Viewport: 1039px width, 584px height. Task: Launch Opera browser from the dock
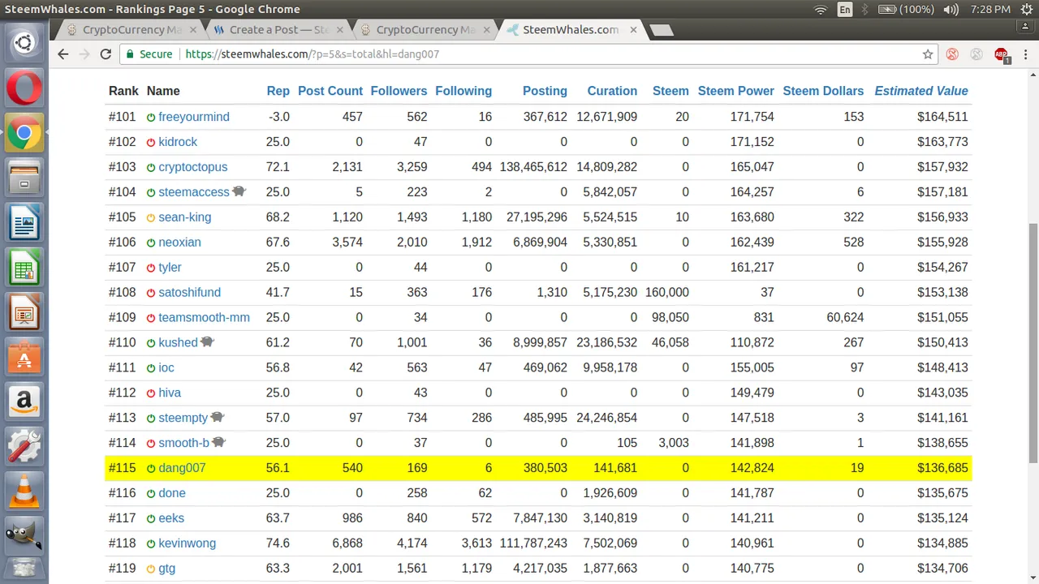click(x=24, y=88)
